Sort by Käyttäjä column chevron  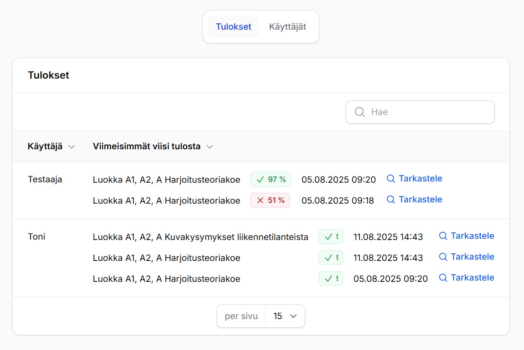[72, 147]
